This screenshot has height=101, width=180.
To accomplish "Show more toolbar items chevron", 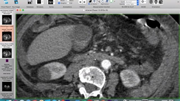I will (178, 2).
